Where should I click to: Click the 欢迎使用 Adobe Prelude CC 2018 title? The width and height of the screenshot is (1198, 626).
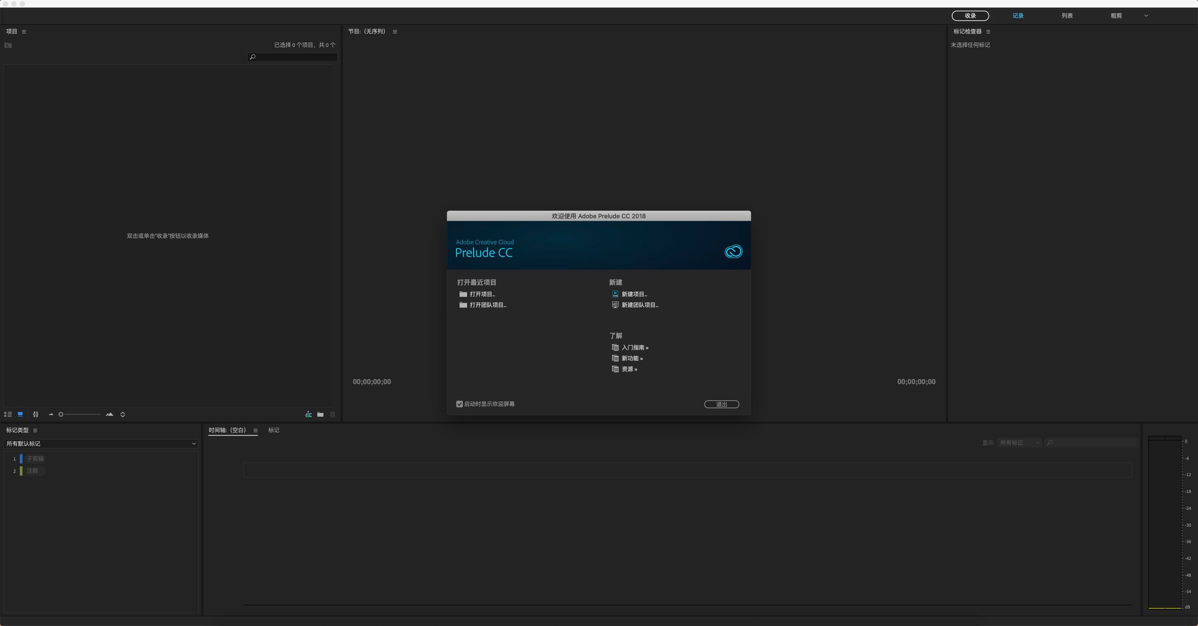599,216
